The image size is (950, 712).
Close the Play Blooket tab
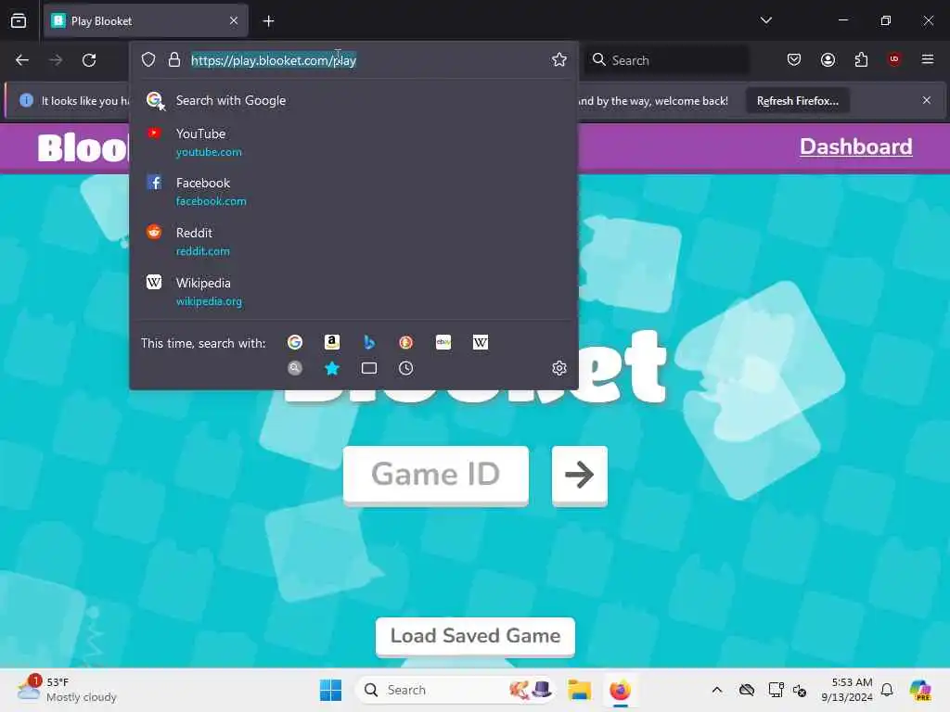(234, 21)
